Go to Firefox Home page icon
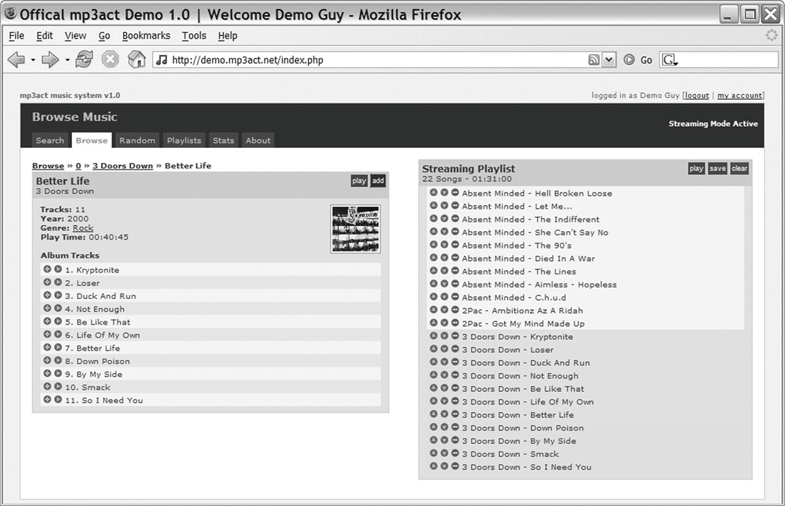Screen dimensions: 785x506 coord(136,60)
